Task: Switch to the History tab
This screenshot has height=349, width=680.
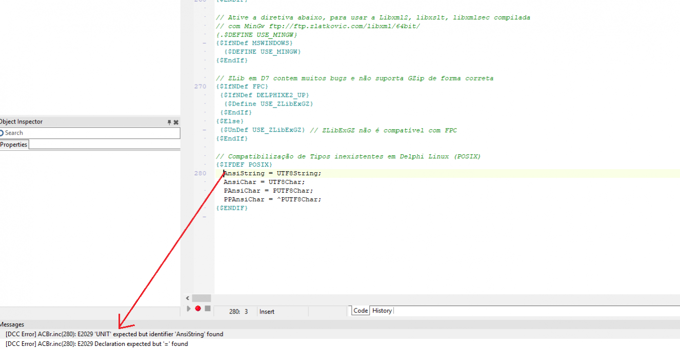Action: click(x=382, y=311)
